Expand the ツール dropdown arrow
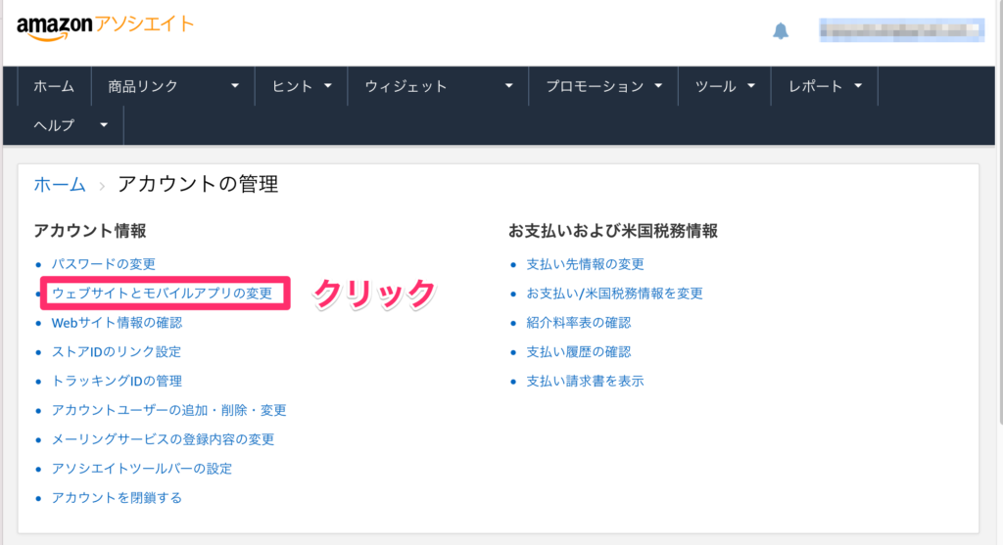Viewport: 1003px width, 545px height. point(751,86)
